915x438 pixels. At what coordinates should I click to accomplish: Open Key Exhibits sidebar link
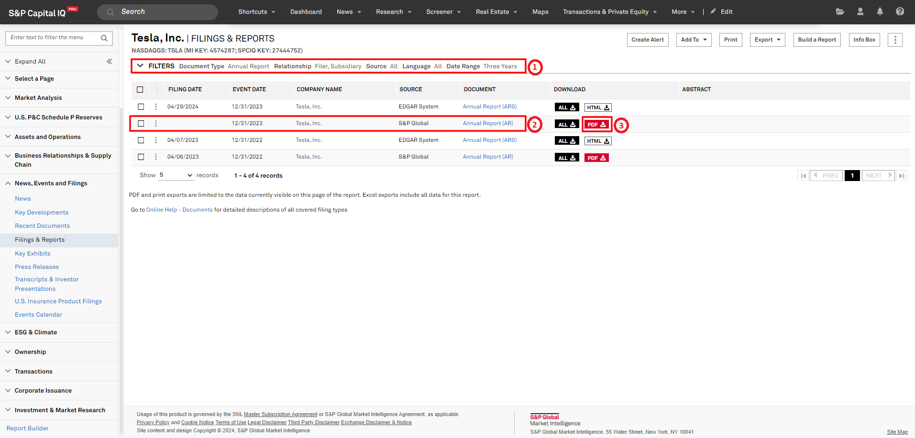coord(33,254)
